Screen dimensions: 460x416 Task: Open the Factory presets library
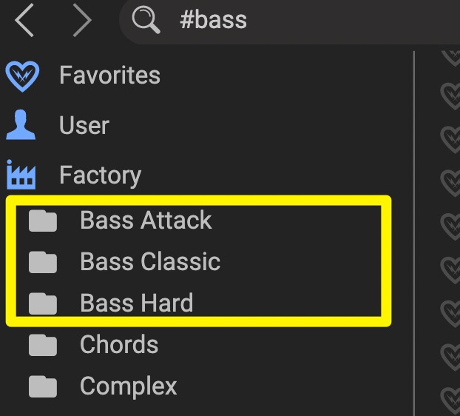100,175
